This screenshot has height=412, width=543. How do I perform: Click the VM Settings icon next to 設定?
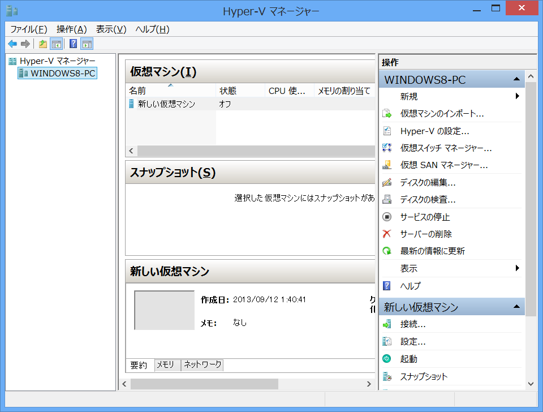click(387, 342)
